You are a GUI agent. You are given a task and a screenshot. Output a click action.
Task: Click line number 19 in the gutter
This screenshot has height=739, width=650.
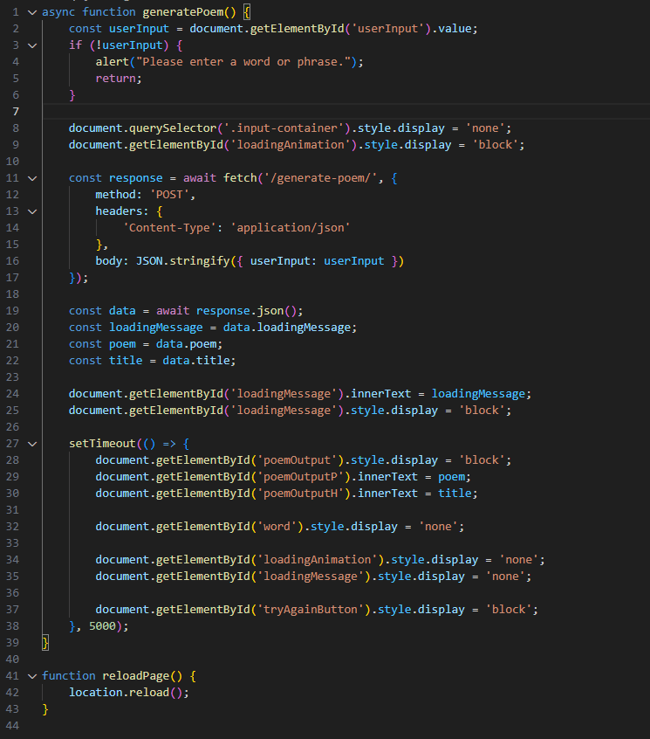[x=14, y=311]
